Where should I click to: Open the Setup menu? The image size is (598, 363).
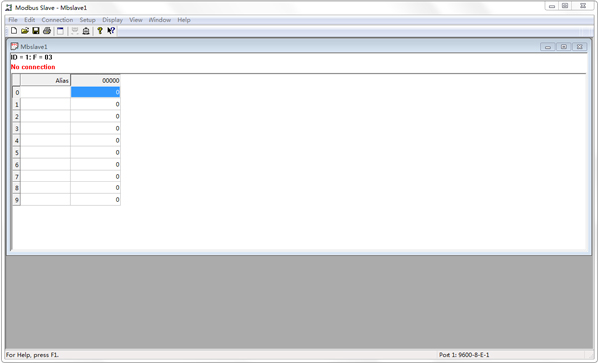click(87, 20)
